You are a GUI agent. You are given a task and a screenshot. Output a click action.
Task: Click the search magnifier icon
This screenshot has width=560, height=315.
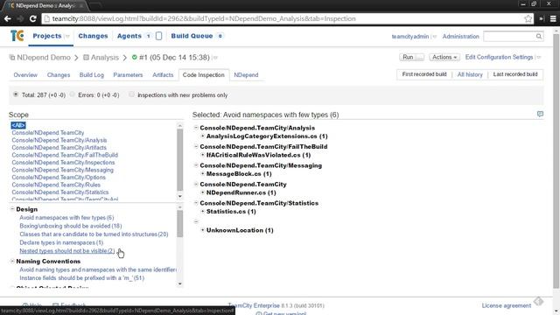[539, 36]
